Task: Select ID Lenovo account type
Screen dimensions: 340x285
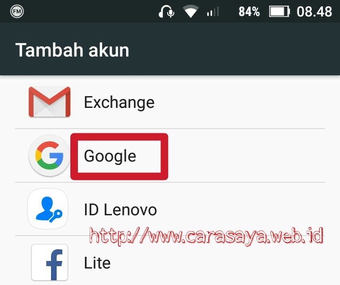Action: click(170, 209)
